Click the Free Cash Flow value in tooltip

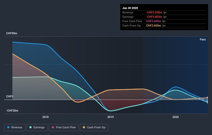coord(153,21)
